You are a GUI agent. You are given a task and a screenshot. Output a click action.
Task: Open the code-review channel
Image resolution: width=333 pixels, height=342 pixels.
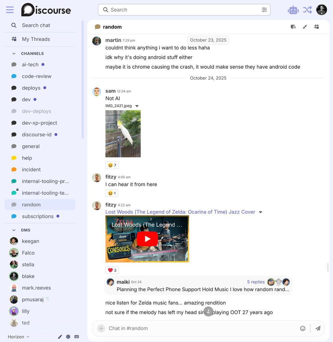click(x=37, y=76)
